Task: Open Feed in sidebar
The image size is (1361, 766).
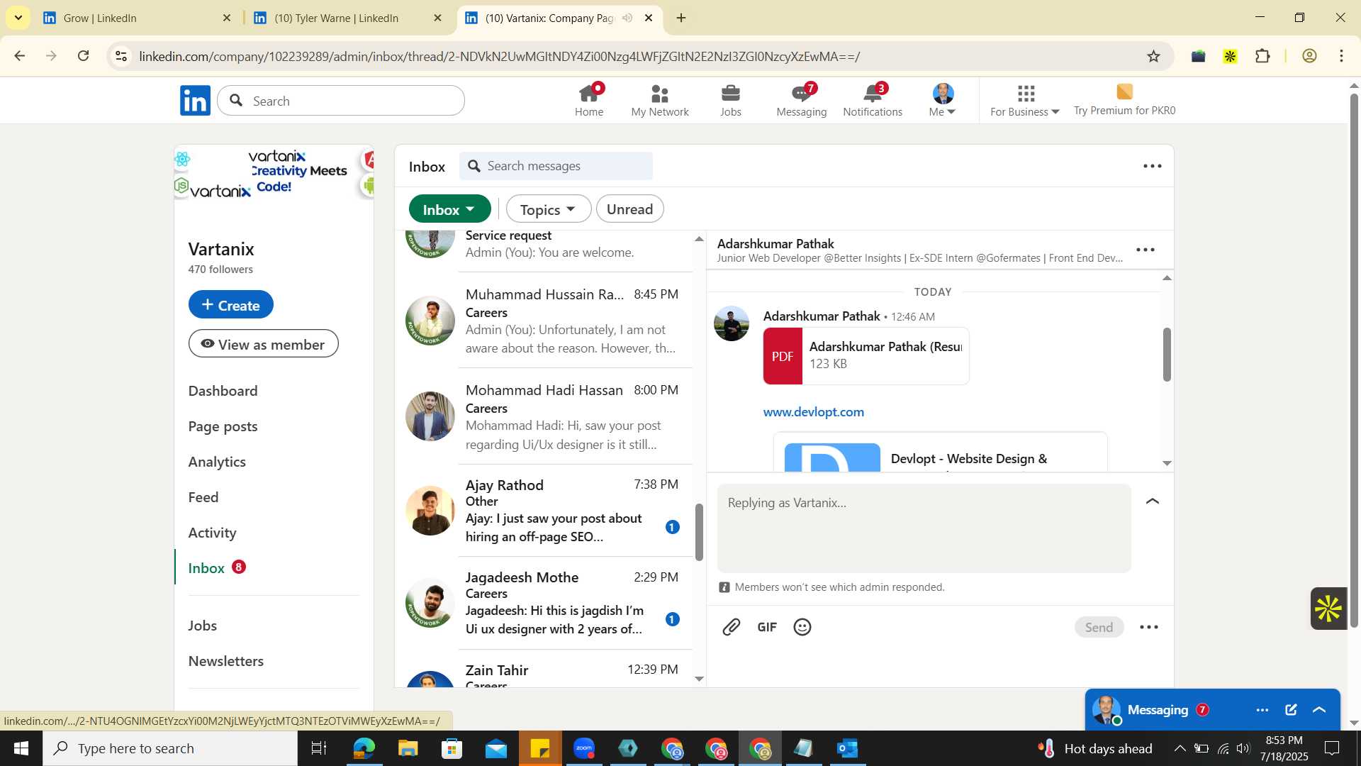Action: [x=203, y=497]
